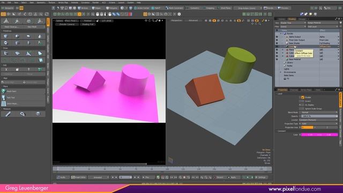Viewport: 343px width, 193px height.
Task: Collapse the Render tree item
Action: (281, 34)
